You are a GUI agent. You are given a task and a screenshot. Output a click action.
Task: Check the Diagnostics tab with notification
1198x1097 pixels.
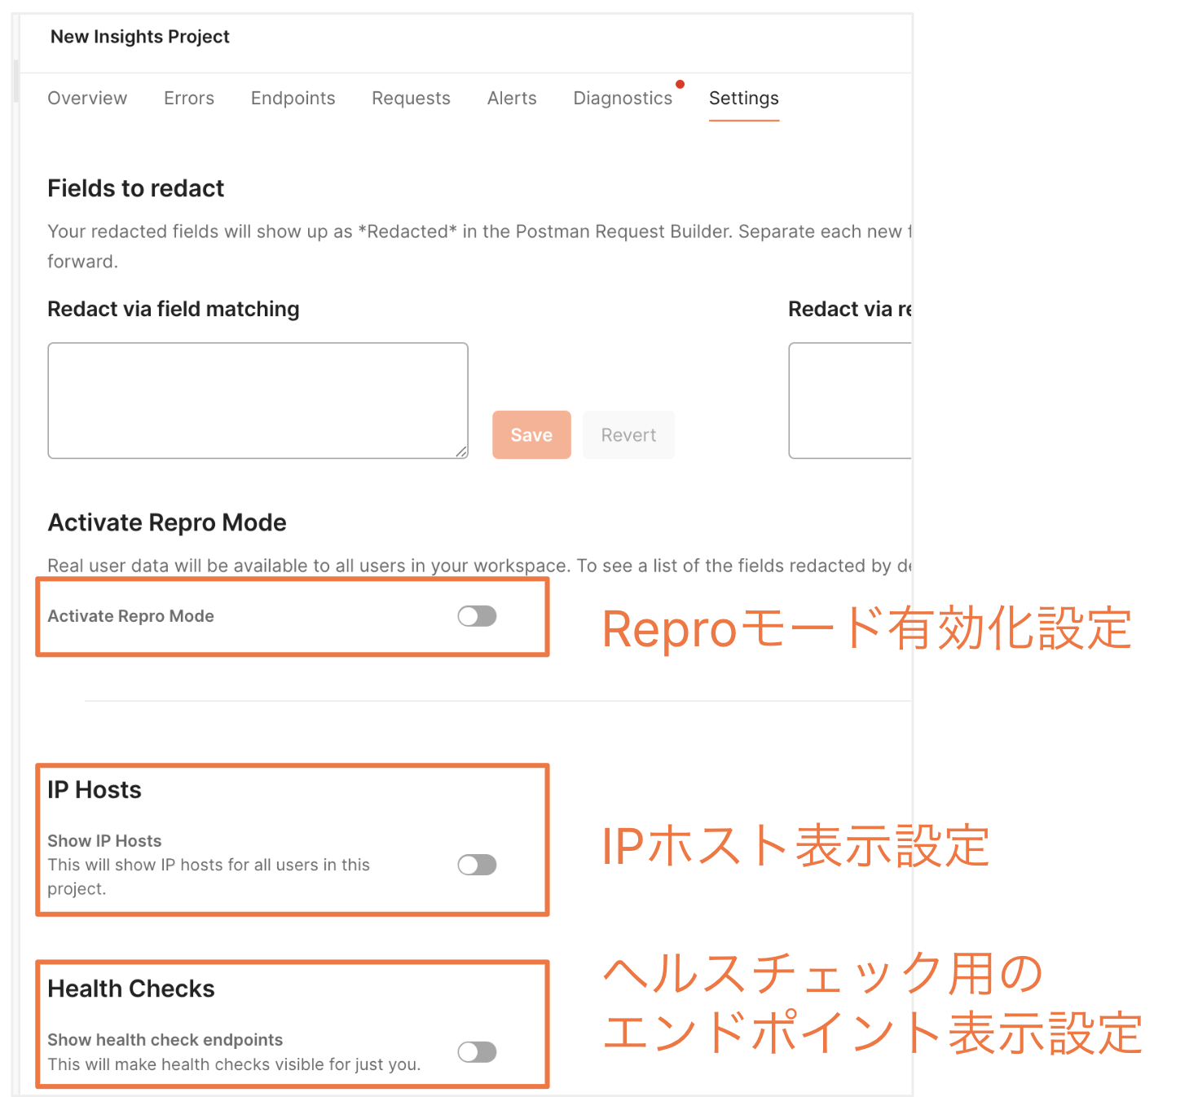[623, 98]
